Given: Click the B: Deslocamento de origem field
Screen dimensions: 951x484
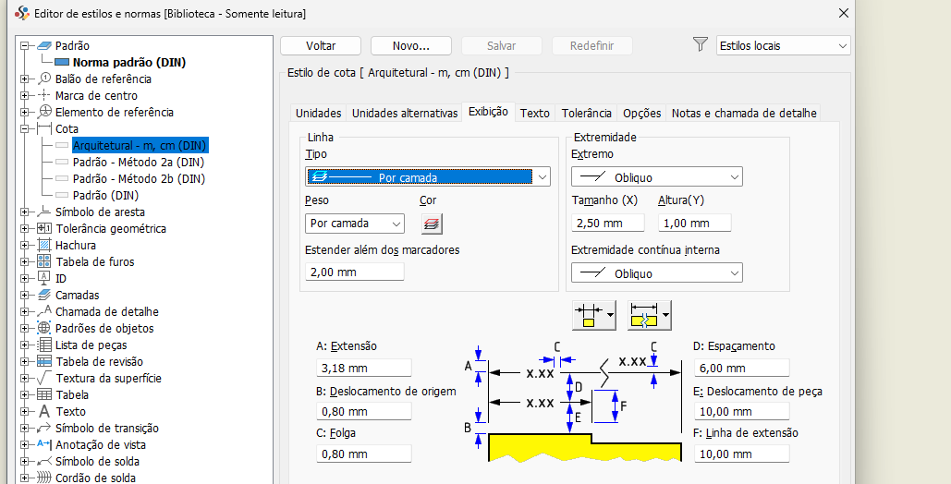Looking at the screenshot, I should (x=364, y=411).
